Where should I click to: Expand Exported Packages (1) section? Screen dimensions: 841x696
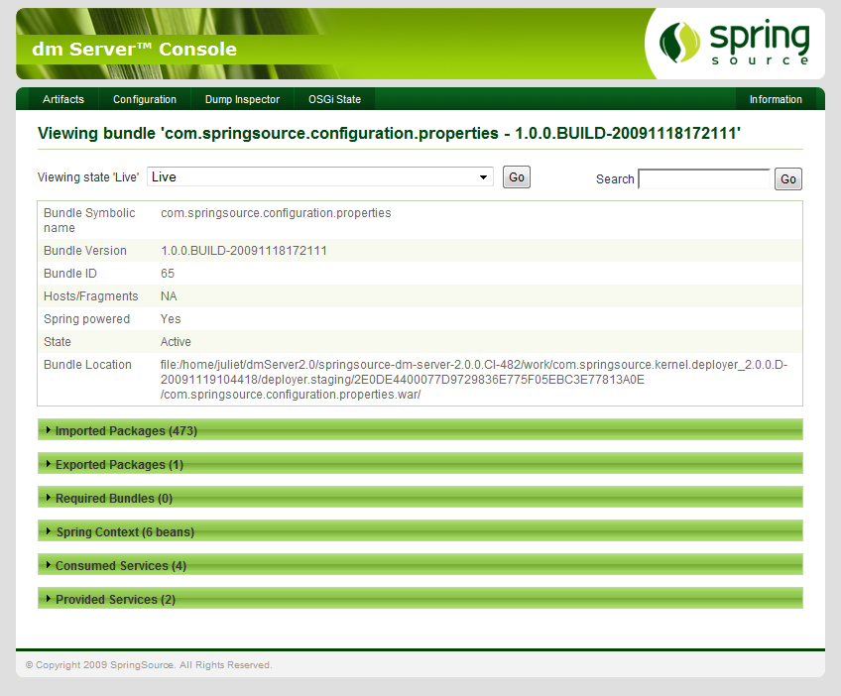[420, 464]
